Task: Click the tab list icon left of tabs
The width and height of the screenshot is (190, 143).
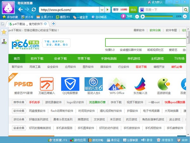Action: coord(3,24)
